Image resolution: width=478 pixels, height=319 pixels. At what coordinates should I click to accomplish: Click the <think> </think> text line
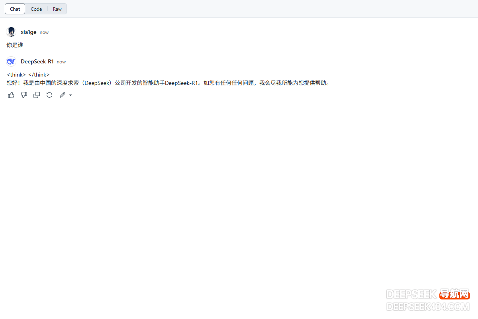pyautogui.click(x=28, y=75)
